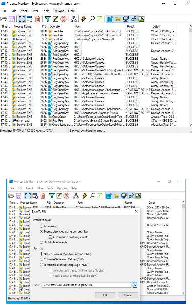Image resolution: width=192 pixels, height=304 pixels.
Task: Select the QueryStandardI... row in the window without dialog
Action: point(89,124)
